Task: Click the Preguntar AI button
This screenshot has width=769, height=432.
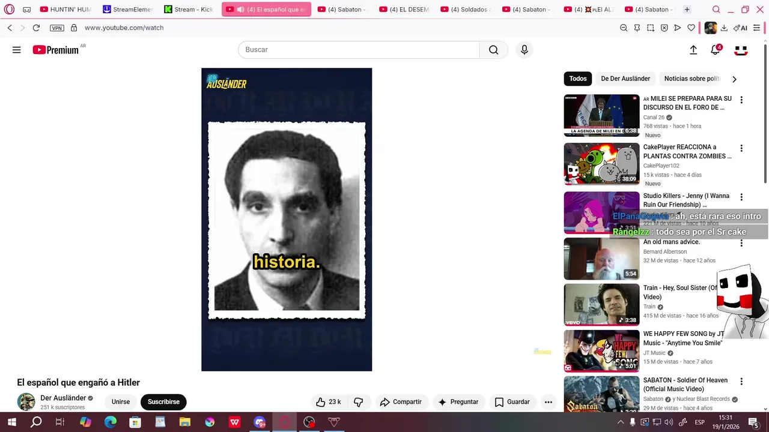Action: coord(458,402)
